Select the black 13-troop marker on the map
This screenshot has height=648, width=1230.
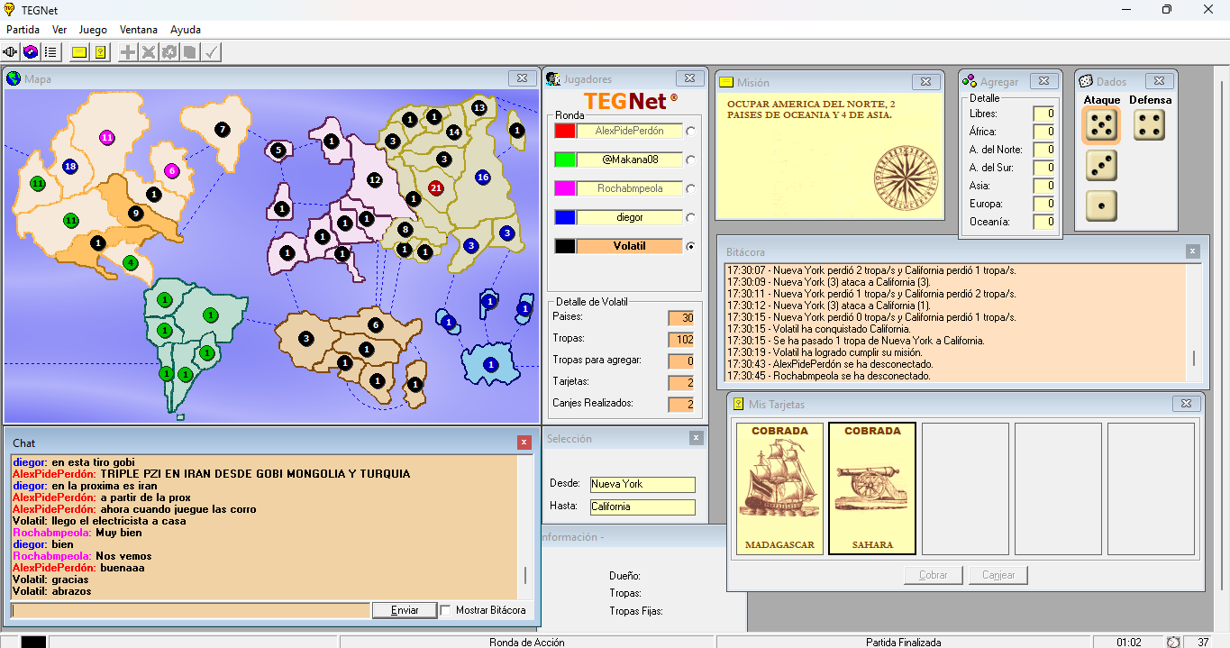479,108
